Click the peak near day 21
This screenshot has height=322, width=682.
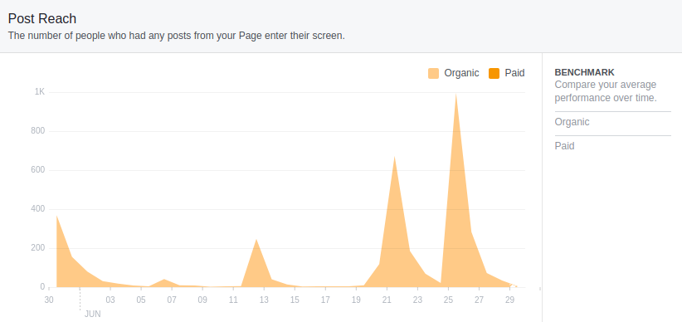click(x=394, y=157)
